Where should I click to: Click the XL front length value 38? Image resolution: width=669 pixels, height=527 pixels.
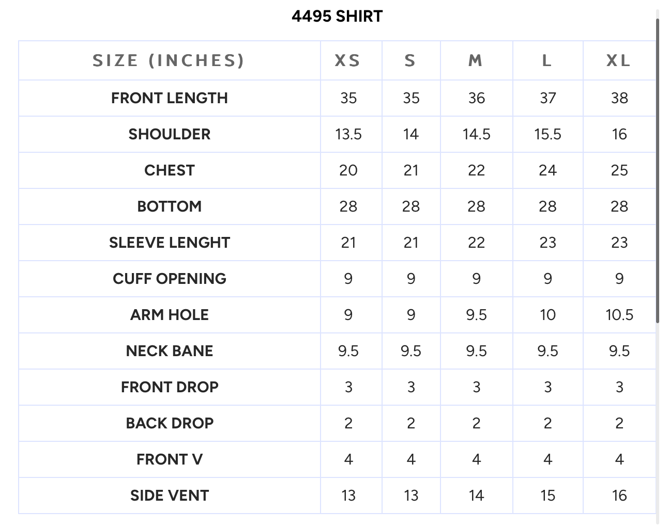point(619,98)
